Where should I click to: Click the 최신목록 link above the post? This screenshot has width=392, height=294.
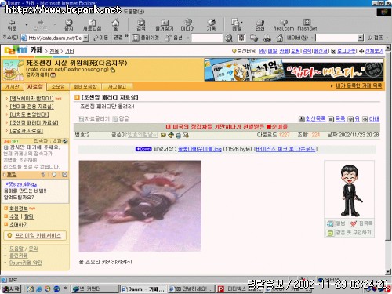point(316,119)
